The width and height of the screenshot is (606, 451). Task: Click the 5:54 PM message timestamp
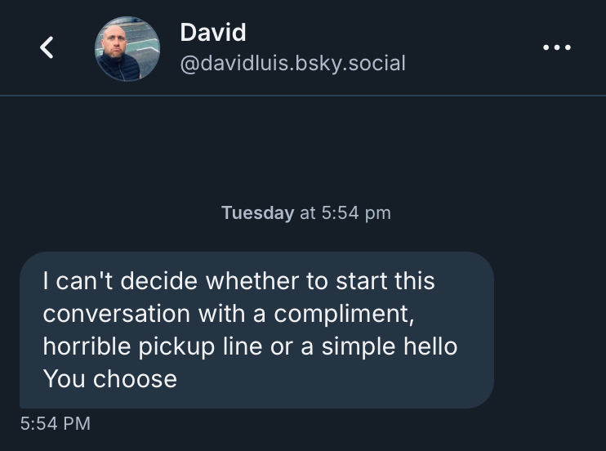(x=55, y=423)
